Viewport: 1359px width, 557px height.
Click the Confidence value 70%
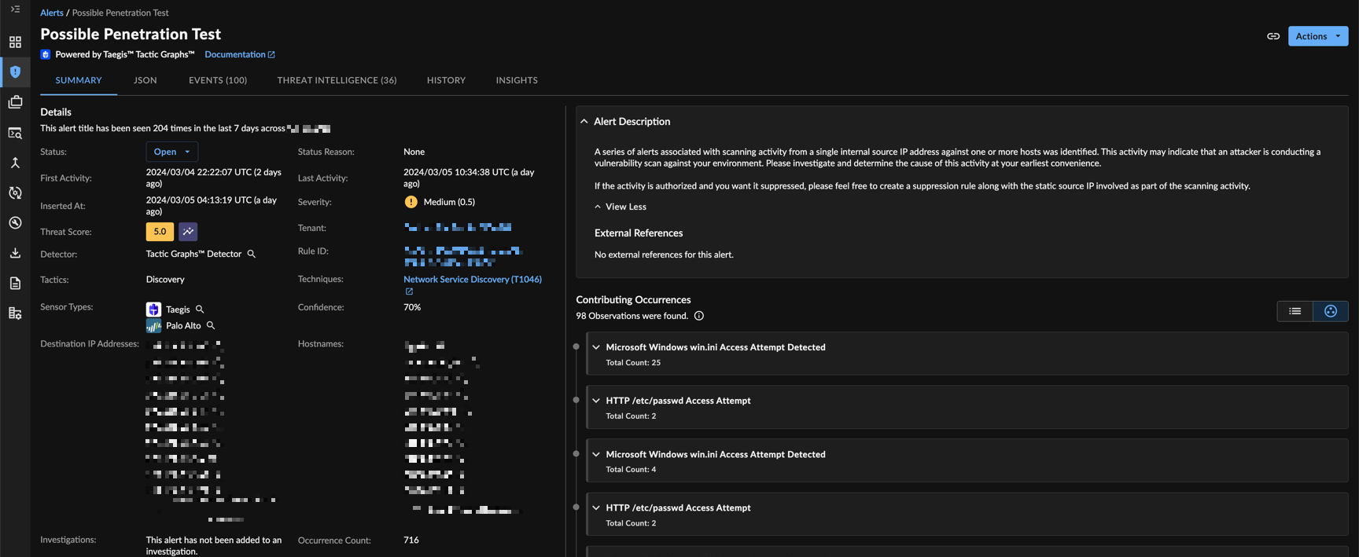pos(412,307)
